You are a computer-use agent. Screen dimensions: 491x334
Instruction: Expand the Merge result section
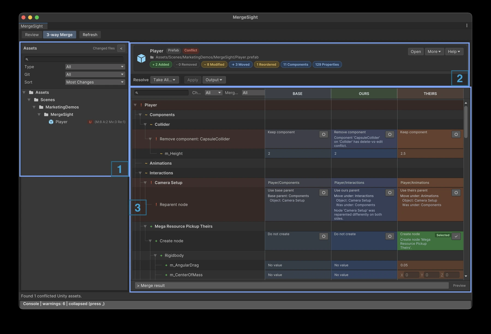click(x=292, y=285)
